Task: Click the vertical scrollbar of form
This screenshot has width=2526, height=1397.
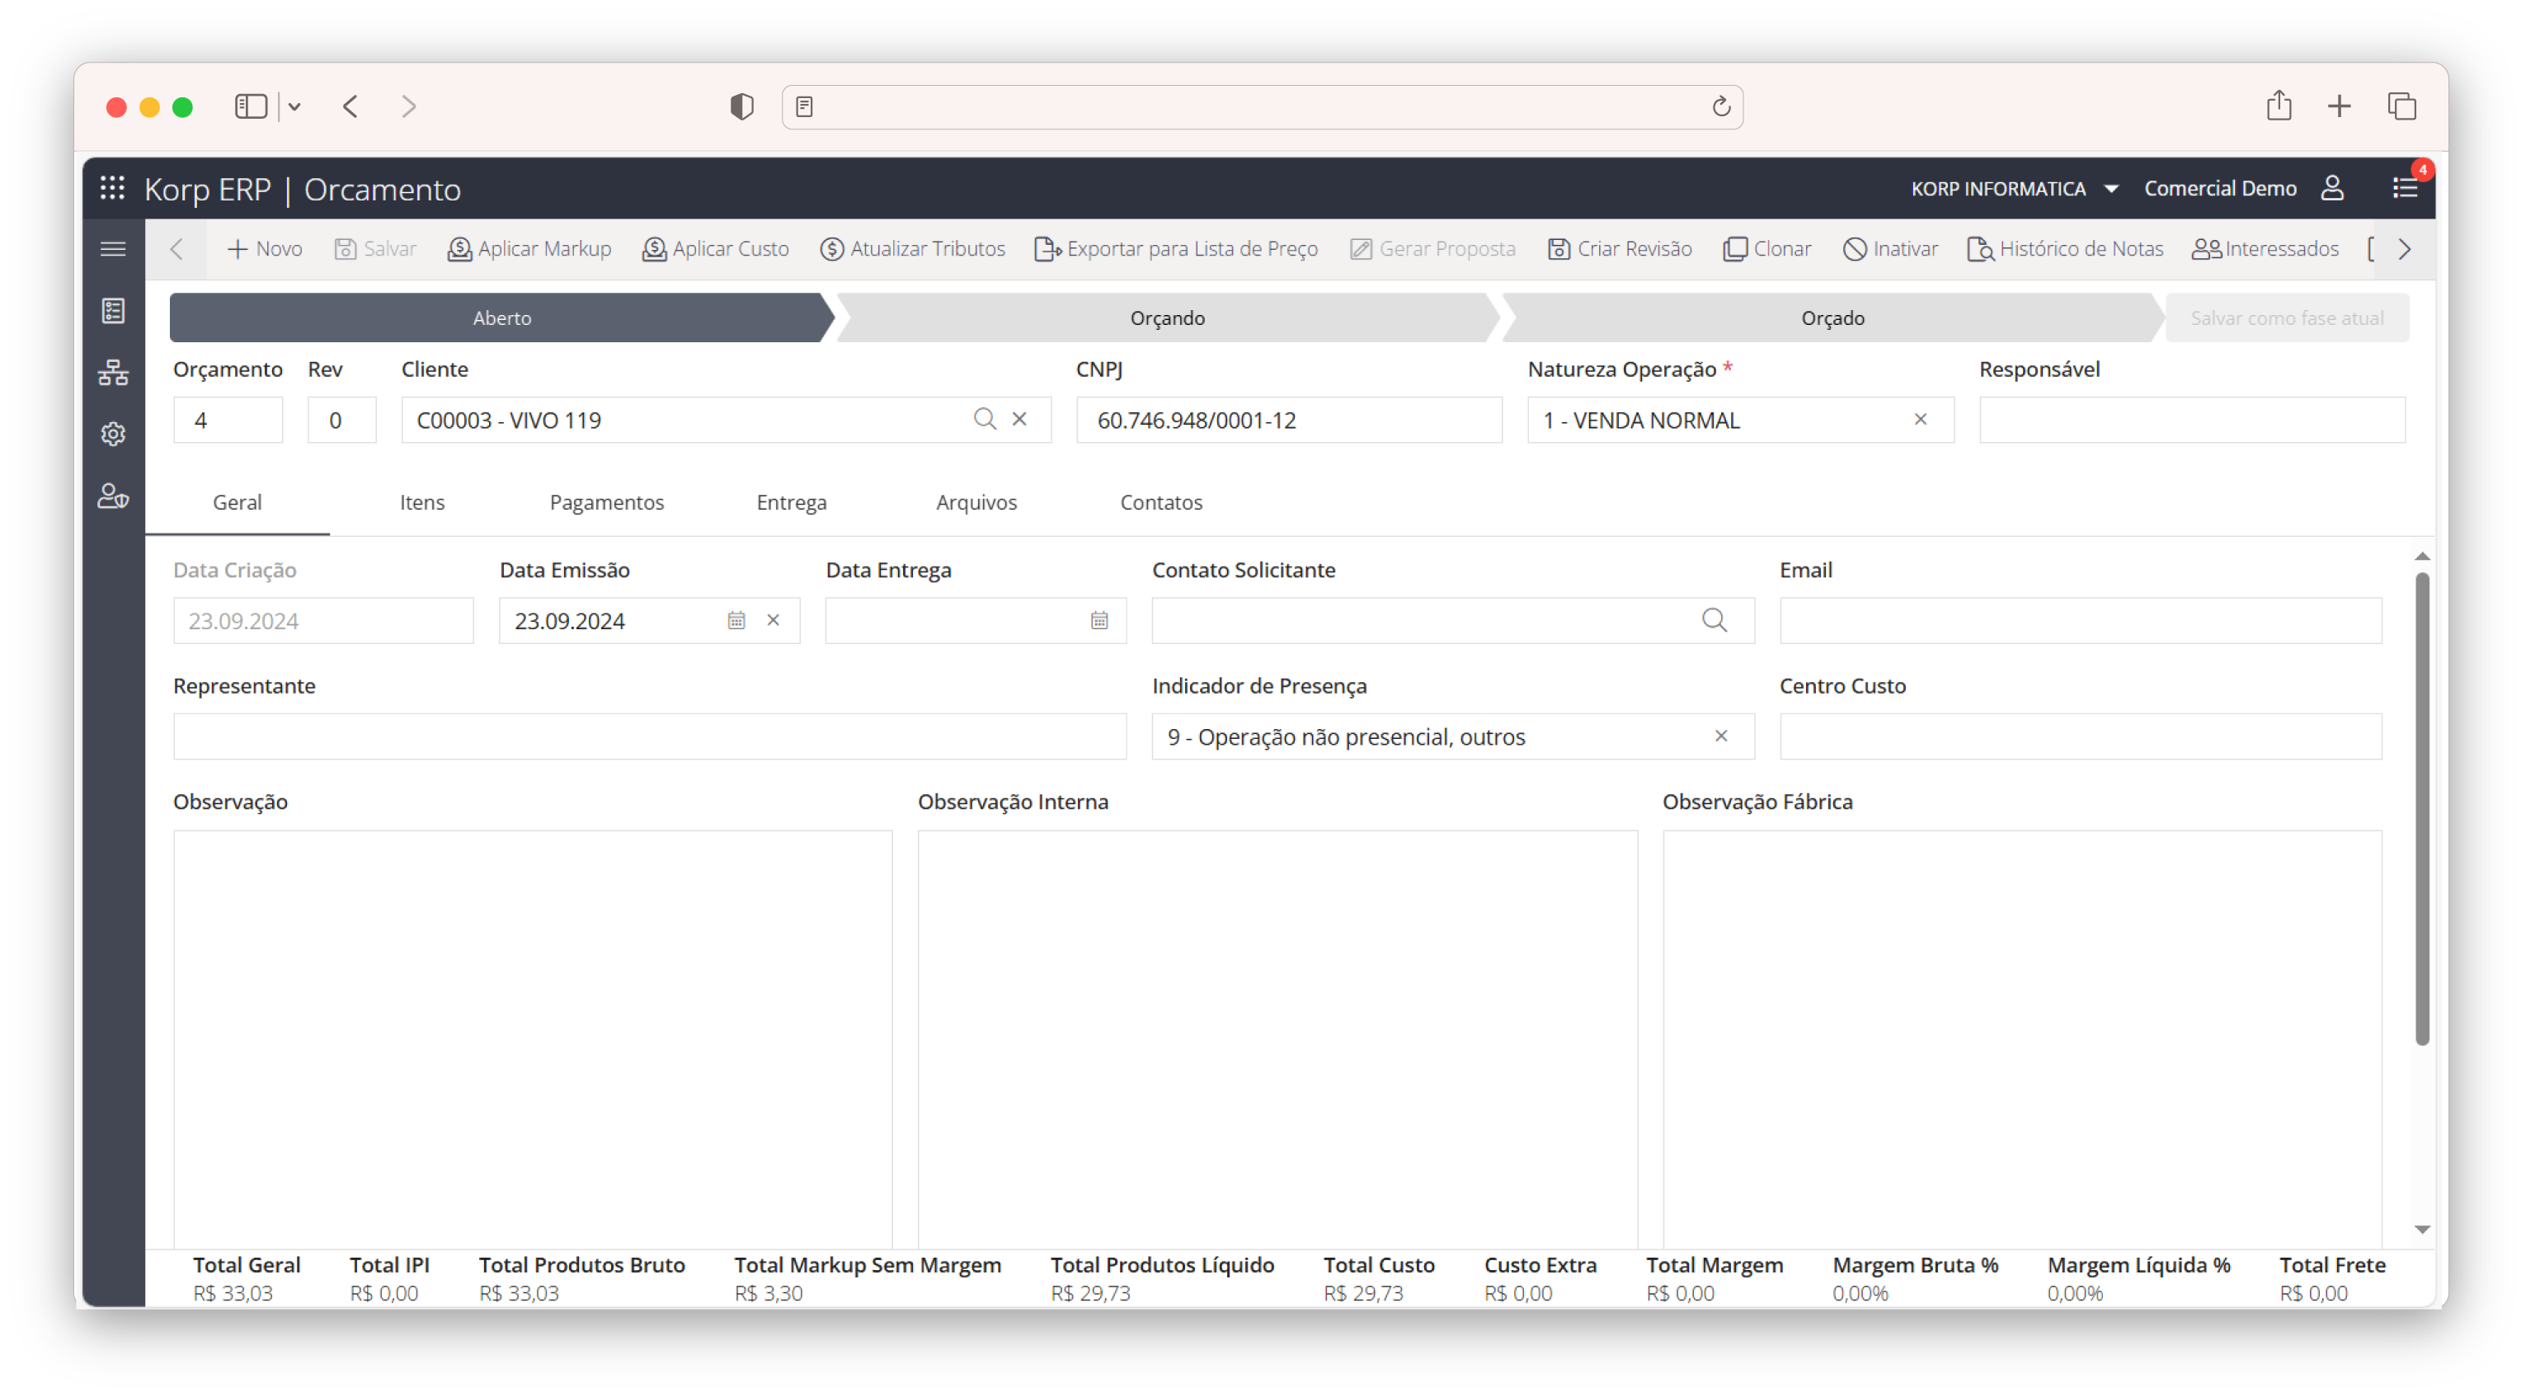Action: click(x=2421, y=809)
